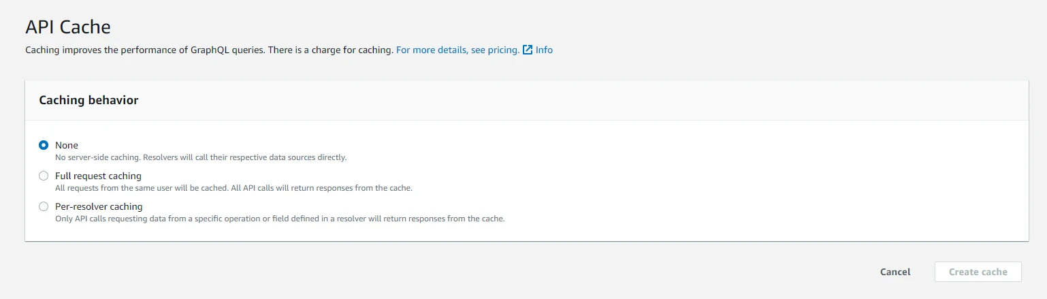Click "All API calls will return responses" sentence

click(x=321, y=188)
